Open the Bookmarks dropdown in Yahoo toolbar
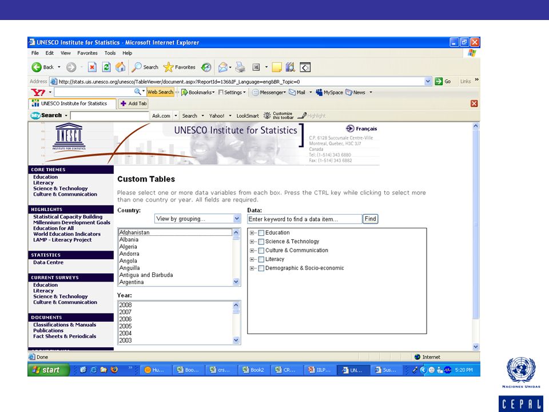 (x=198, y=92)
